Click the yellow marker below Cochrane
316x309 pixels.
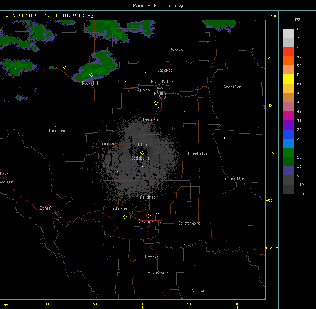point(125,217)
